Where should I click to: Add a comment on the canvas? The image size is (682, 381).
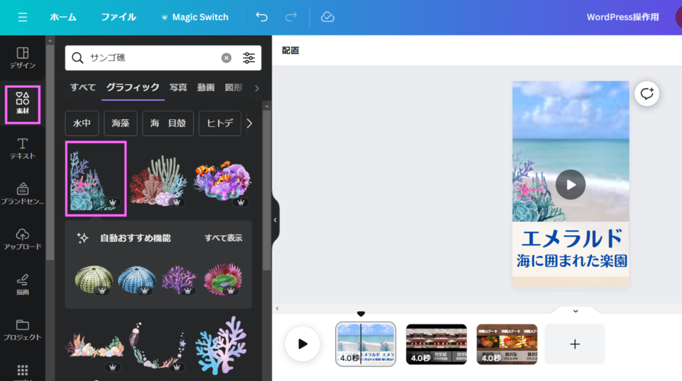647,94
